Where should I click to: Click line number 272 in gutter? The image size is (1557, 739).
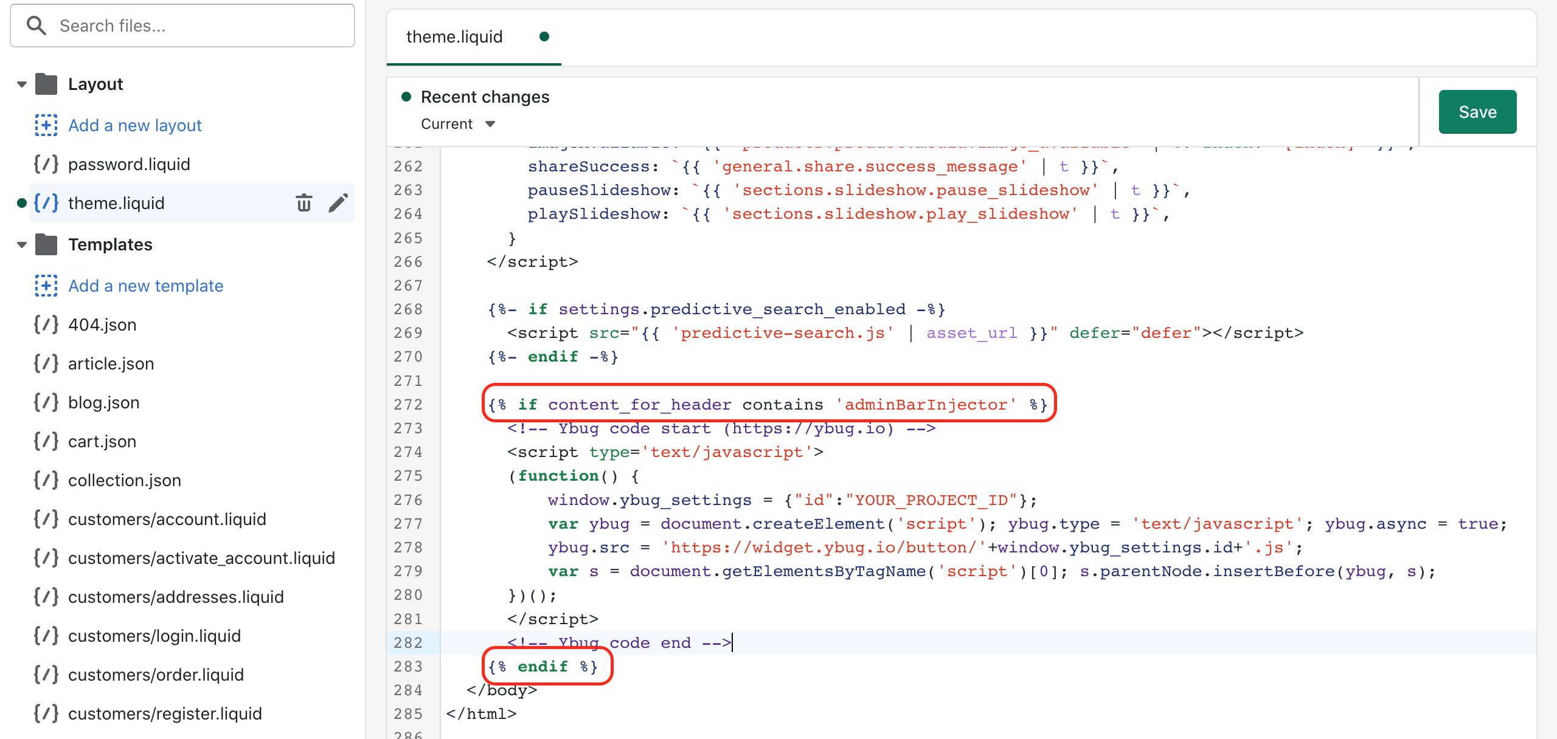click(x=408, y=405)
